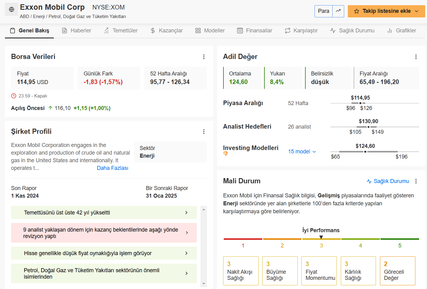Screen dimensions: 427x289
Task: Expand the Takip listesine ekle dropdown arrow
Action: point(416,11)
